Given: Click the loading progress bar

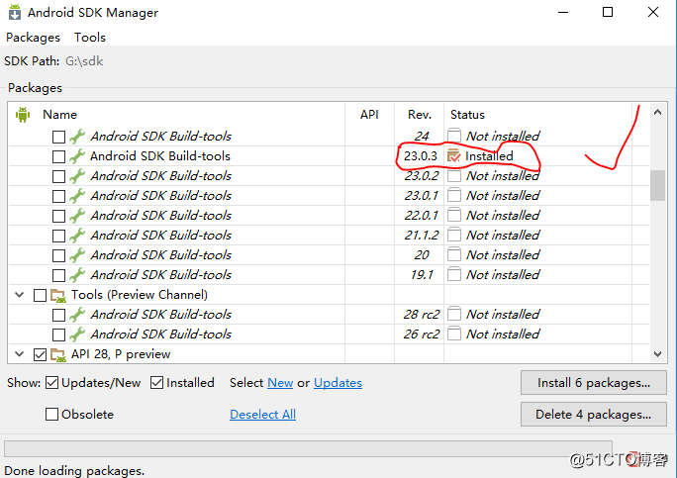Looking at the screenshot, I should [x=308, y=448].
